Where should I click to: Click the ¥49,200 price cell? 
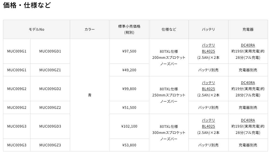click(x=129, y=70)
